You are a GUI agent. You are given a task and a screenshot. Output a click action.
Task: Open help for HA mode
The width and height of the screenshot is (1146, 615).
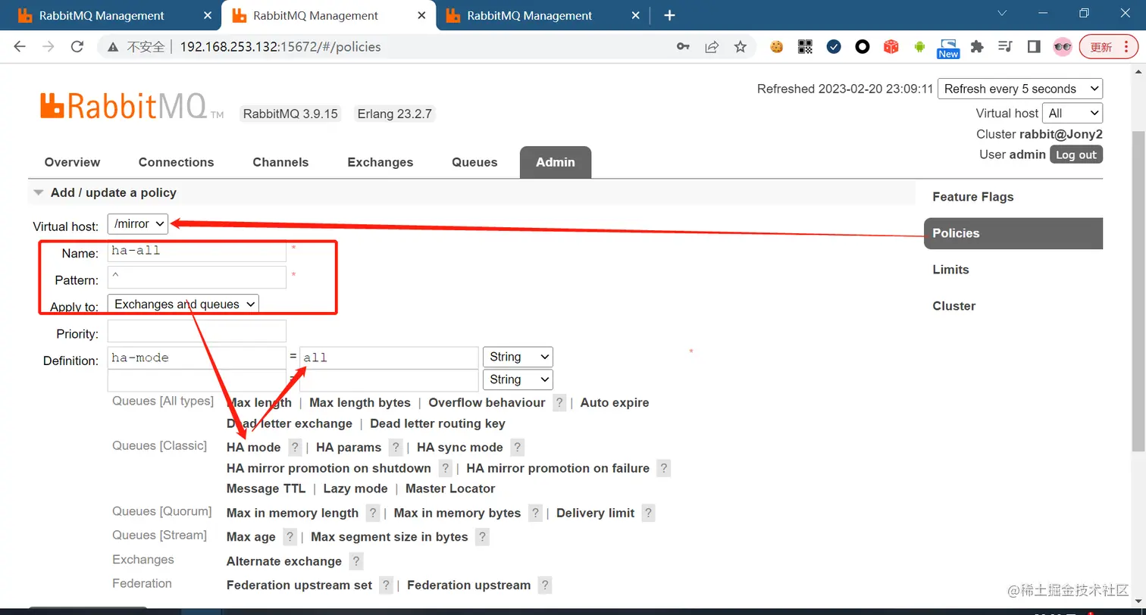pyautogui.click(x=296, y=448)
